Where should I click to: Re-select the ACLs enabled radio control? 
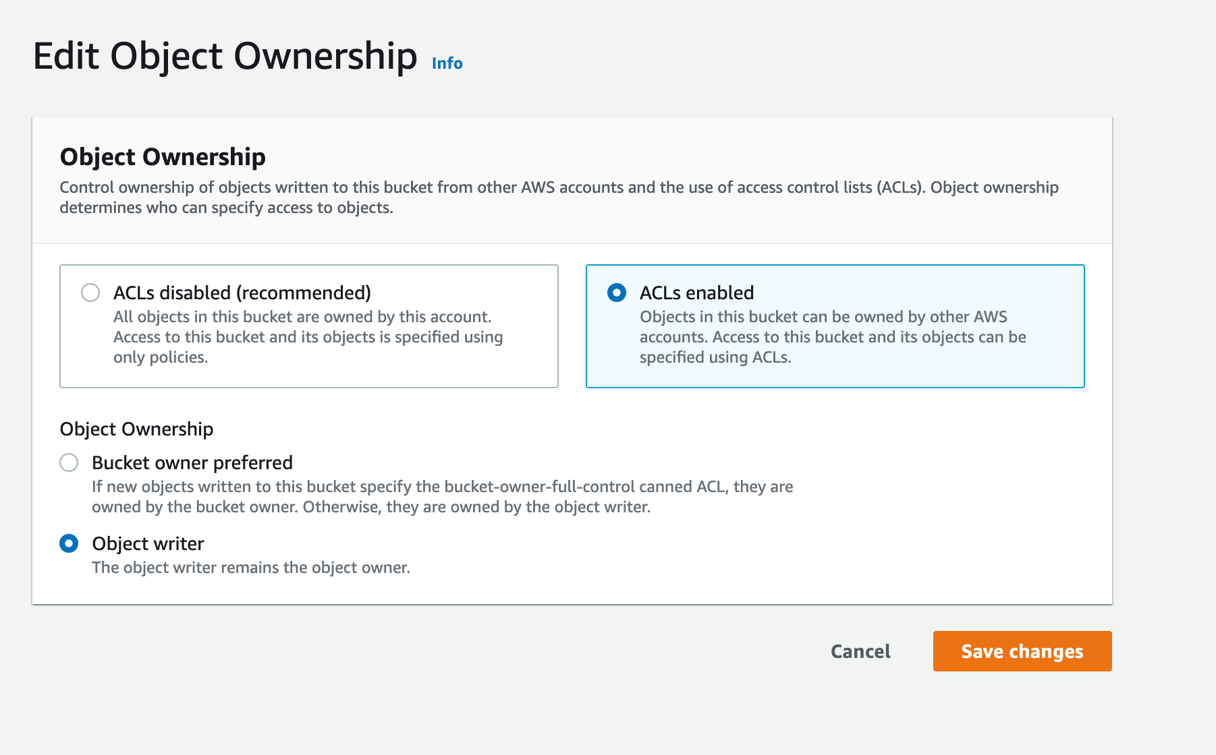pos(617,293)
